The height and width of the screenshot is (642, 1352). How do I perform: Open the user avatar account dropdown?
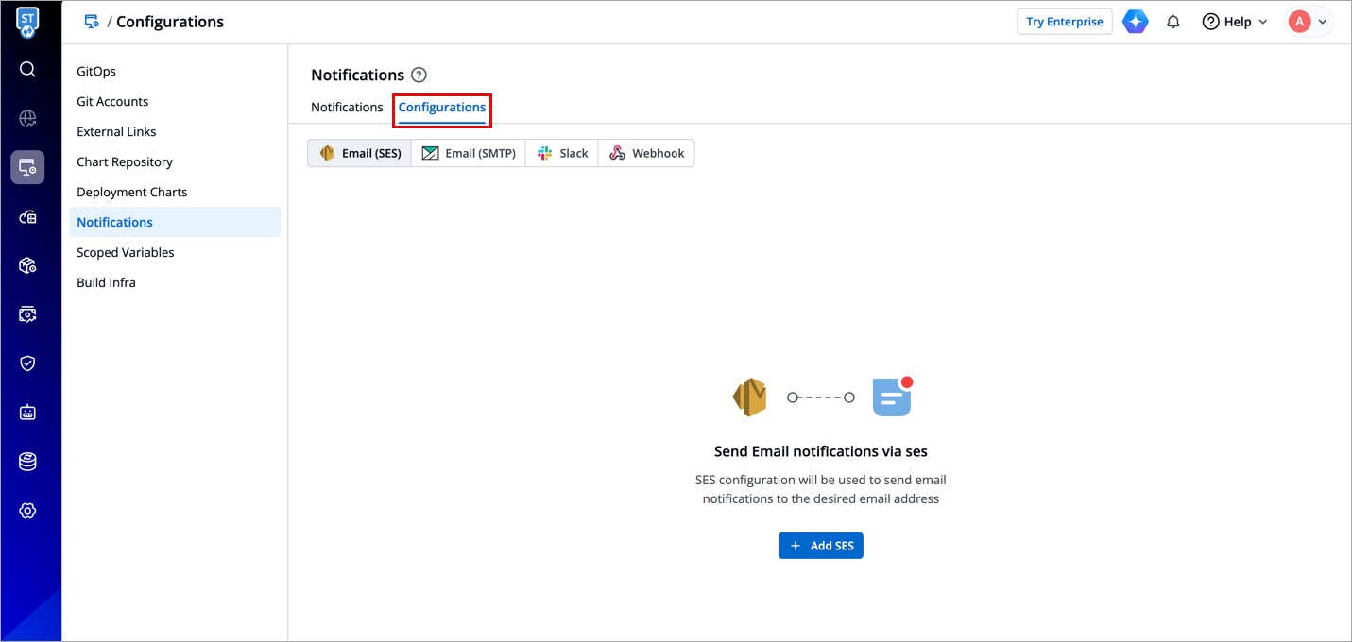tap(1309, 22)
